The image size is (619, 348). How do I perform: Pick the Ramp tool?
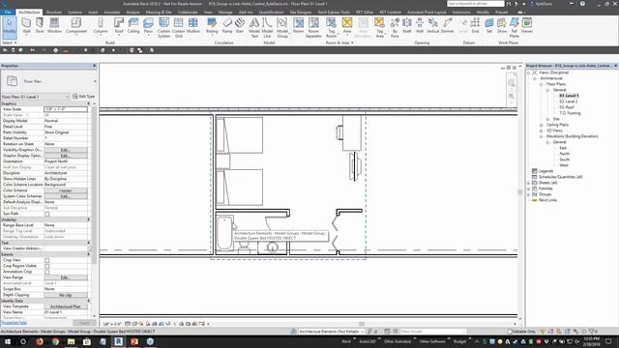click(227, 26)
